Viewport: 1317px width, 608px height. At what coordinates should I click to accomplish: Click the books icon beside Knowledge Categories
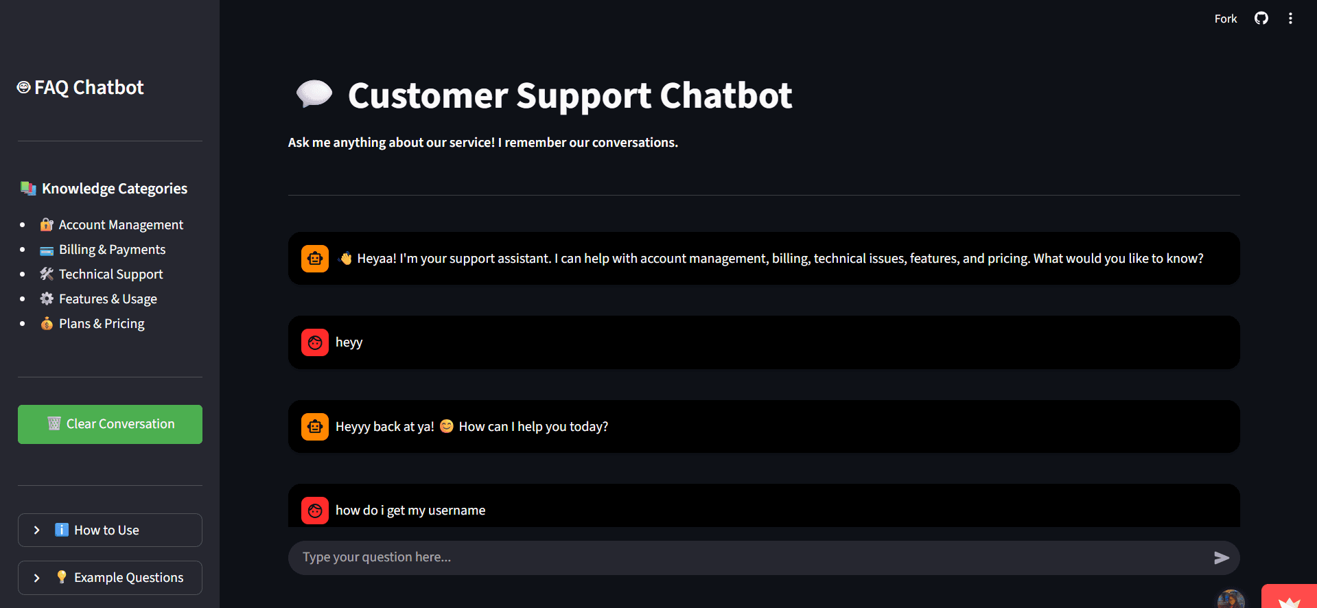28,188
